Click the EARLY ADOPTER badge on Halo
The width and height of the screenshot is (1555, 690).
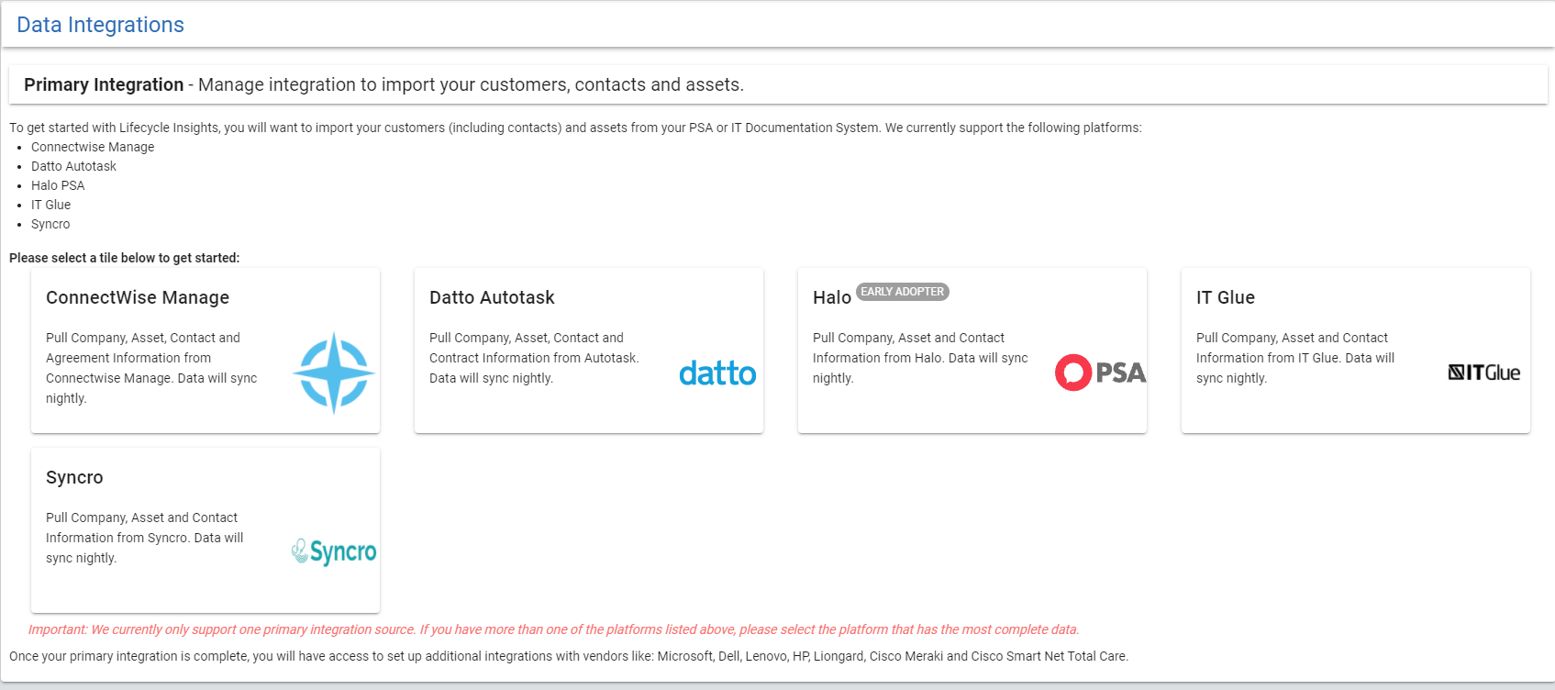click(x=902, y=292)
